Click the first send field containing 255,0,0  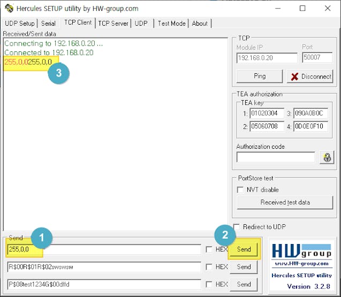[104, 249]
